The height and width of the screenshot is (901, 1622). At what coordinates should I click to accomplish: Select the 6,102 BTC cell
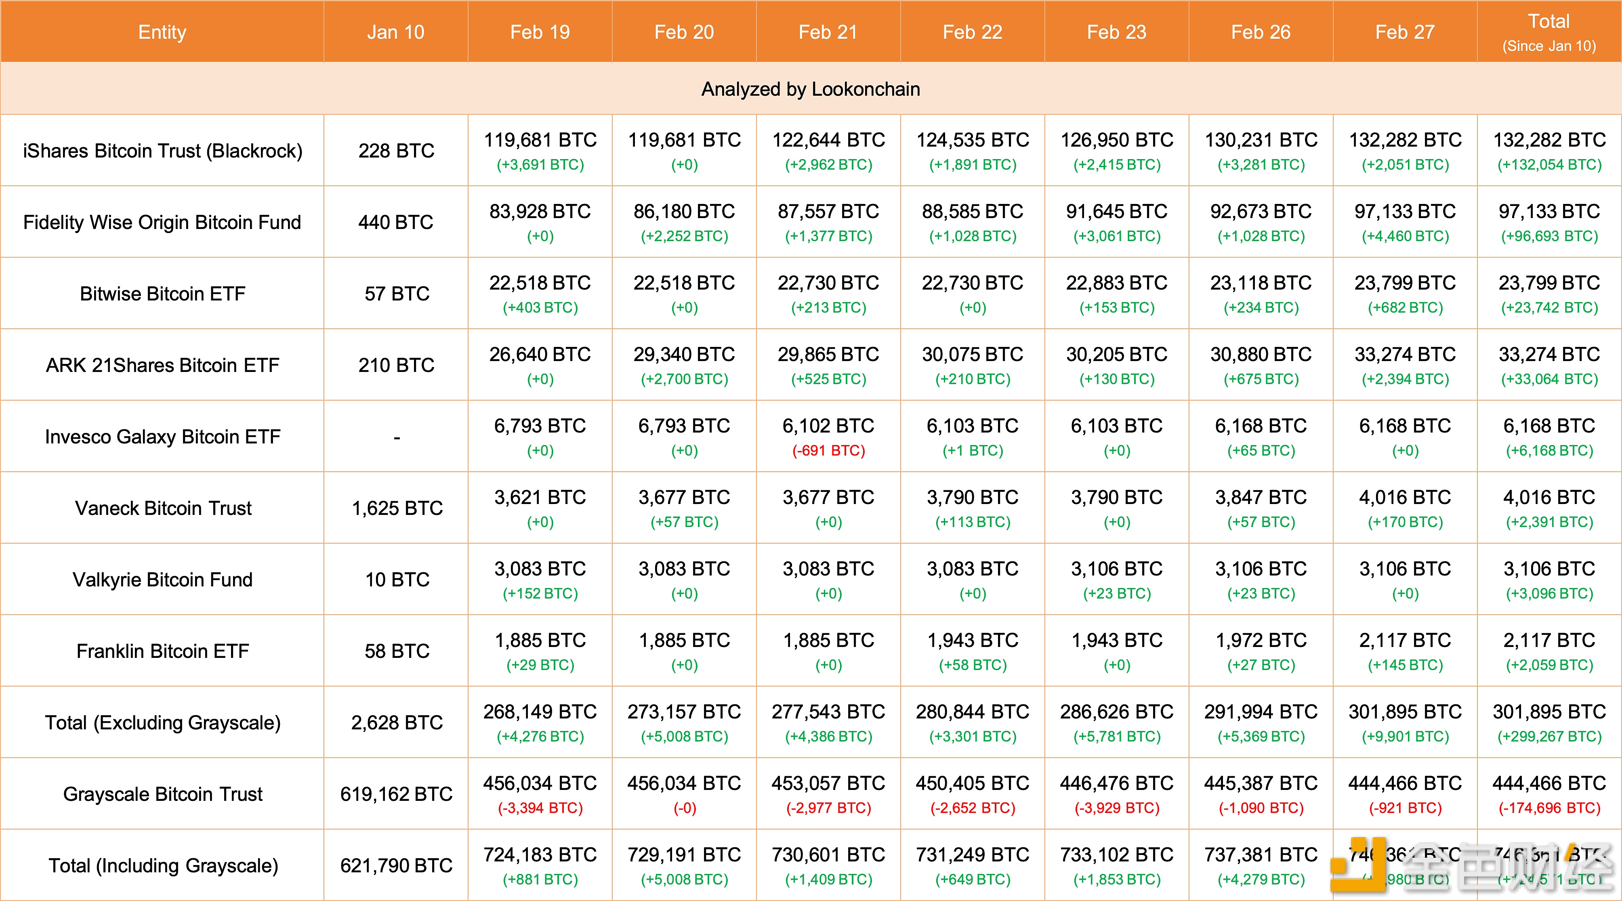point(829,426)
